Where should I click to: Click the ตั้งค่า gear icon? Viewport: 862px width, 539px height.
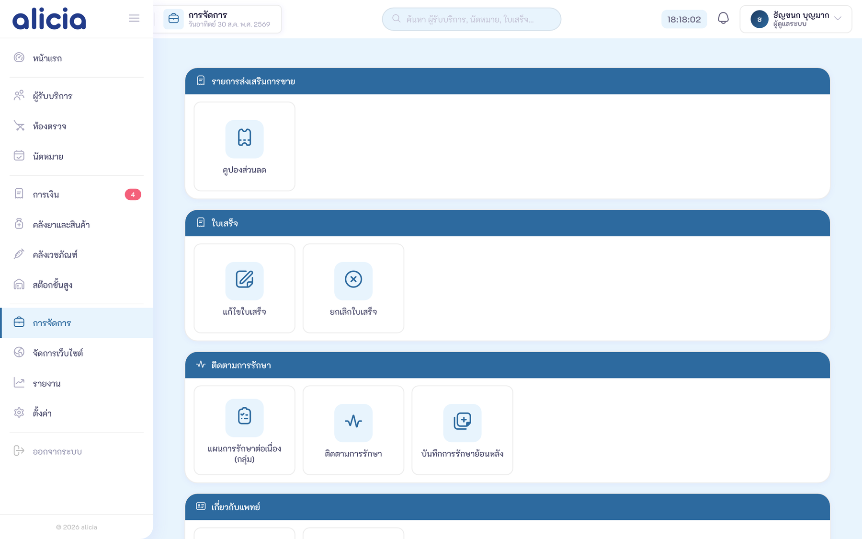[19, 413]
